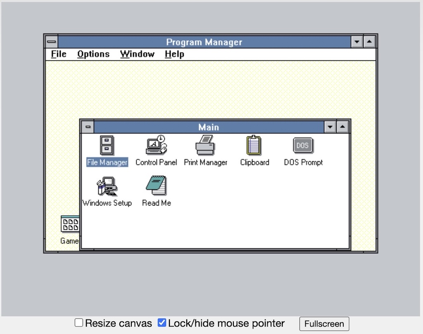Screen dimensions: 423x334
Task: Select the Clipboard viewer icon
Action: [x=254, y=146]
